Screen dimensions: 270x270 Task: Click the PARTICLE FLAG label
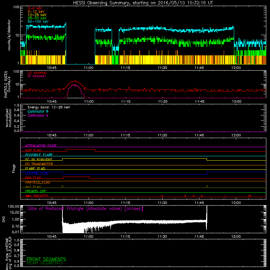click(38, 182)
